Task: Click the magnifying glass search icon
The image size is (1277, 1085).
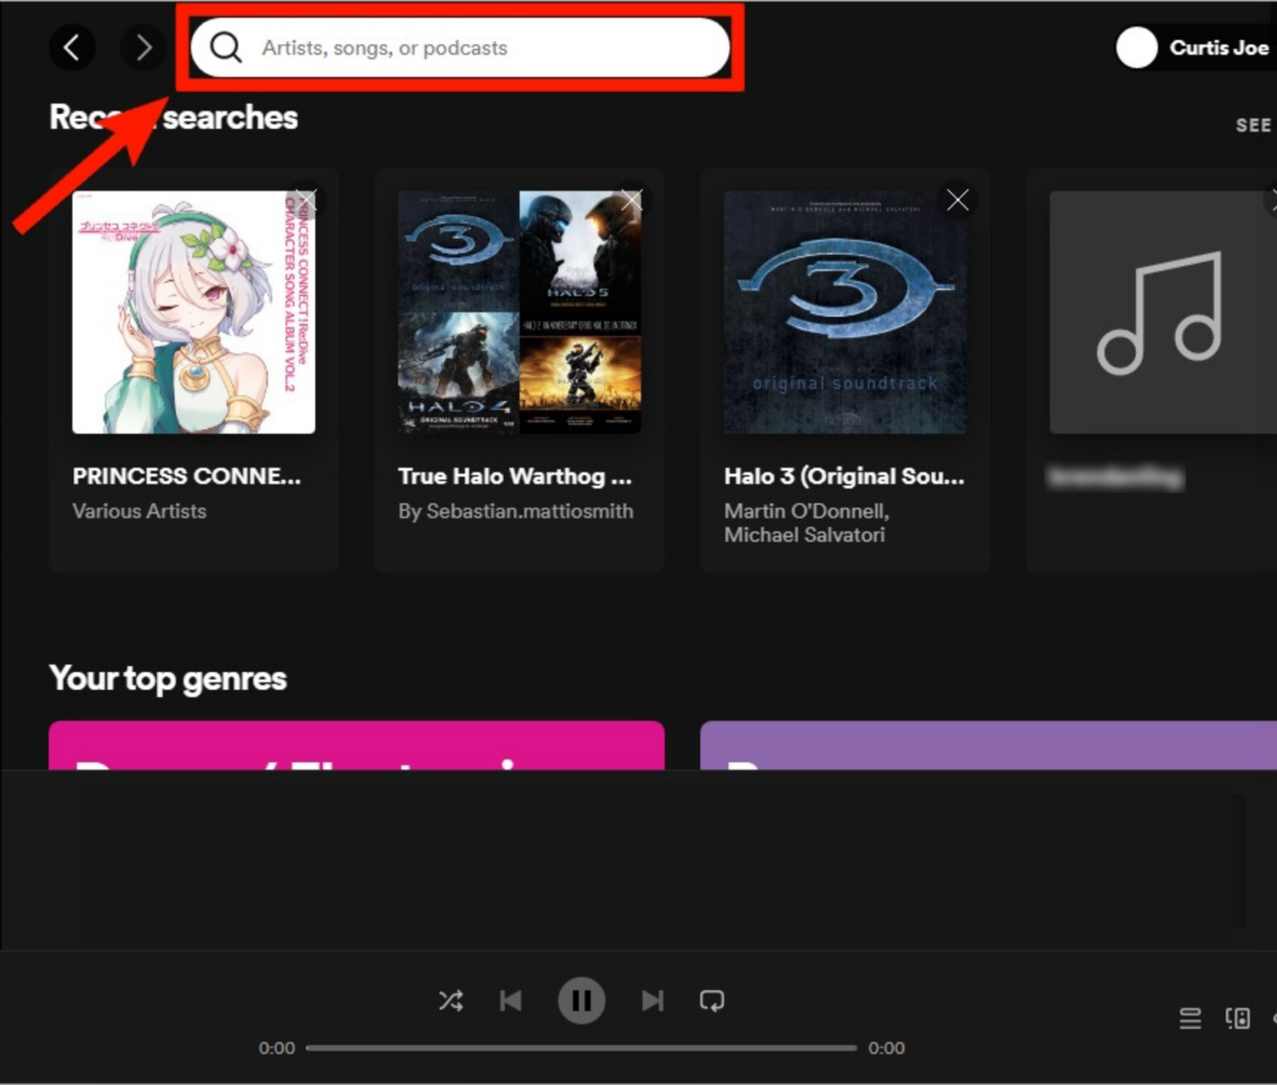Action: [225, 47]
